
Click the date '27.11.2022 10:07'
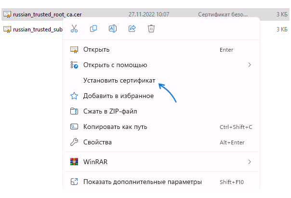pyautogui.click(x=149, y=14)
